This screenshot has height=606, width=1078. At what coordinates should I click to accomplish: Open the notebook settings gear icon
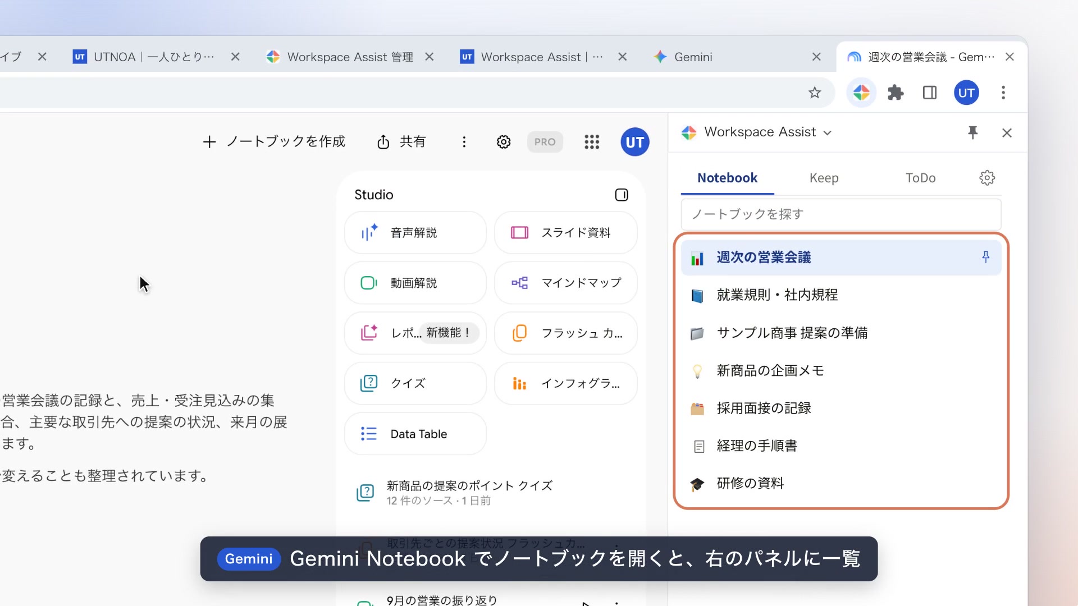click(504, 142)
